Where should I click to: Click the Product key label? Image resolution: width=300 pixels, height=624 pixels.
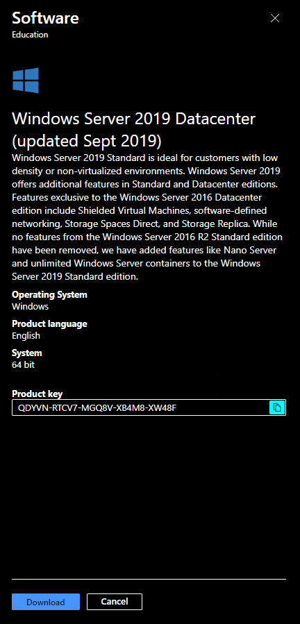tap(37, 394)
